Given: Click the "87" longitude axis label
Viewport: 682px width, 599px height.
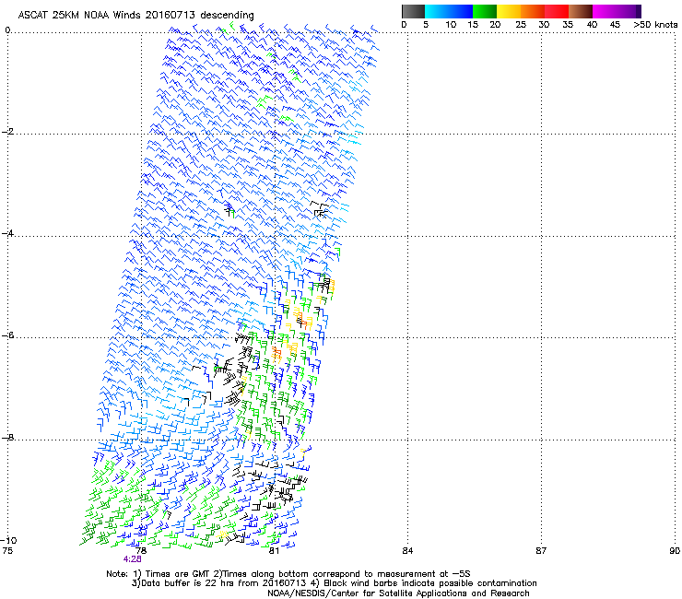Looking at the screenshot, I should [x=541, y=551].
